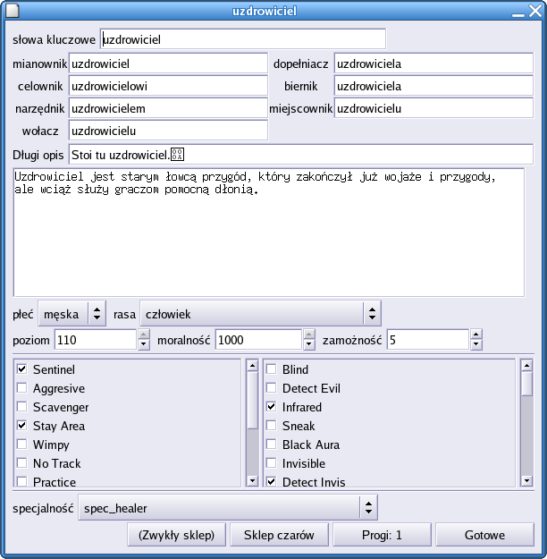Enable the Wimpy checkbox
547x559 pixels.
pyautogui.click(x=21, y=445)
